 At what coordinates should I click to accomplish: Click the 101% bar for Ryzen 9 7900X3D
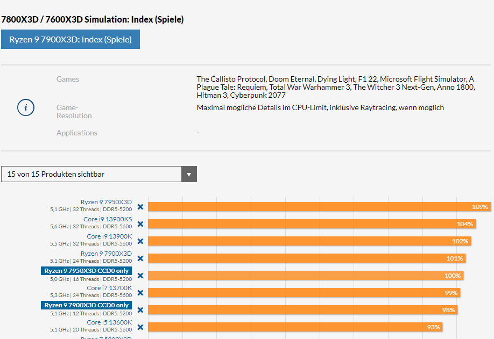(307, 258)
